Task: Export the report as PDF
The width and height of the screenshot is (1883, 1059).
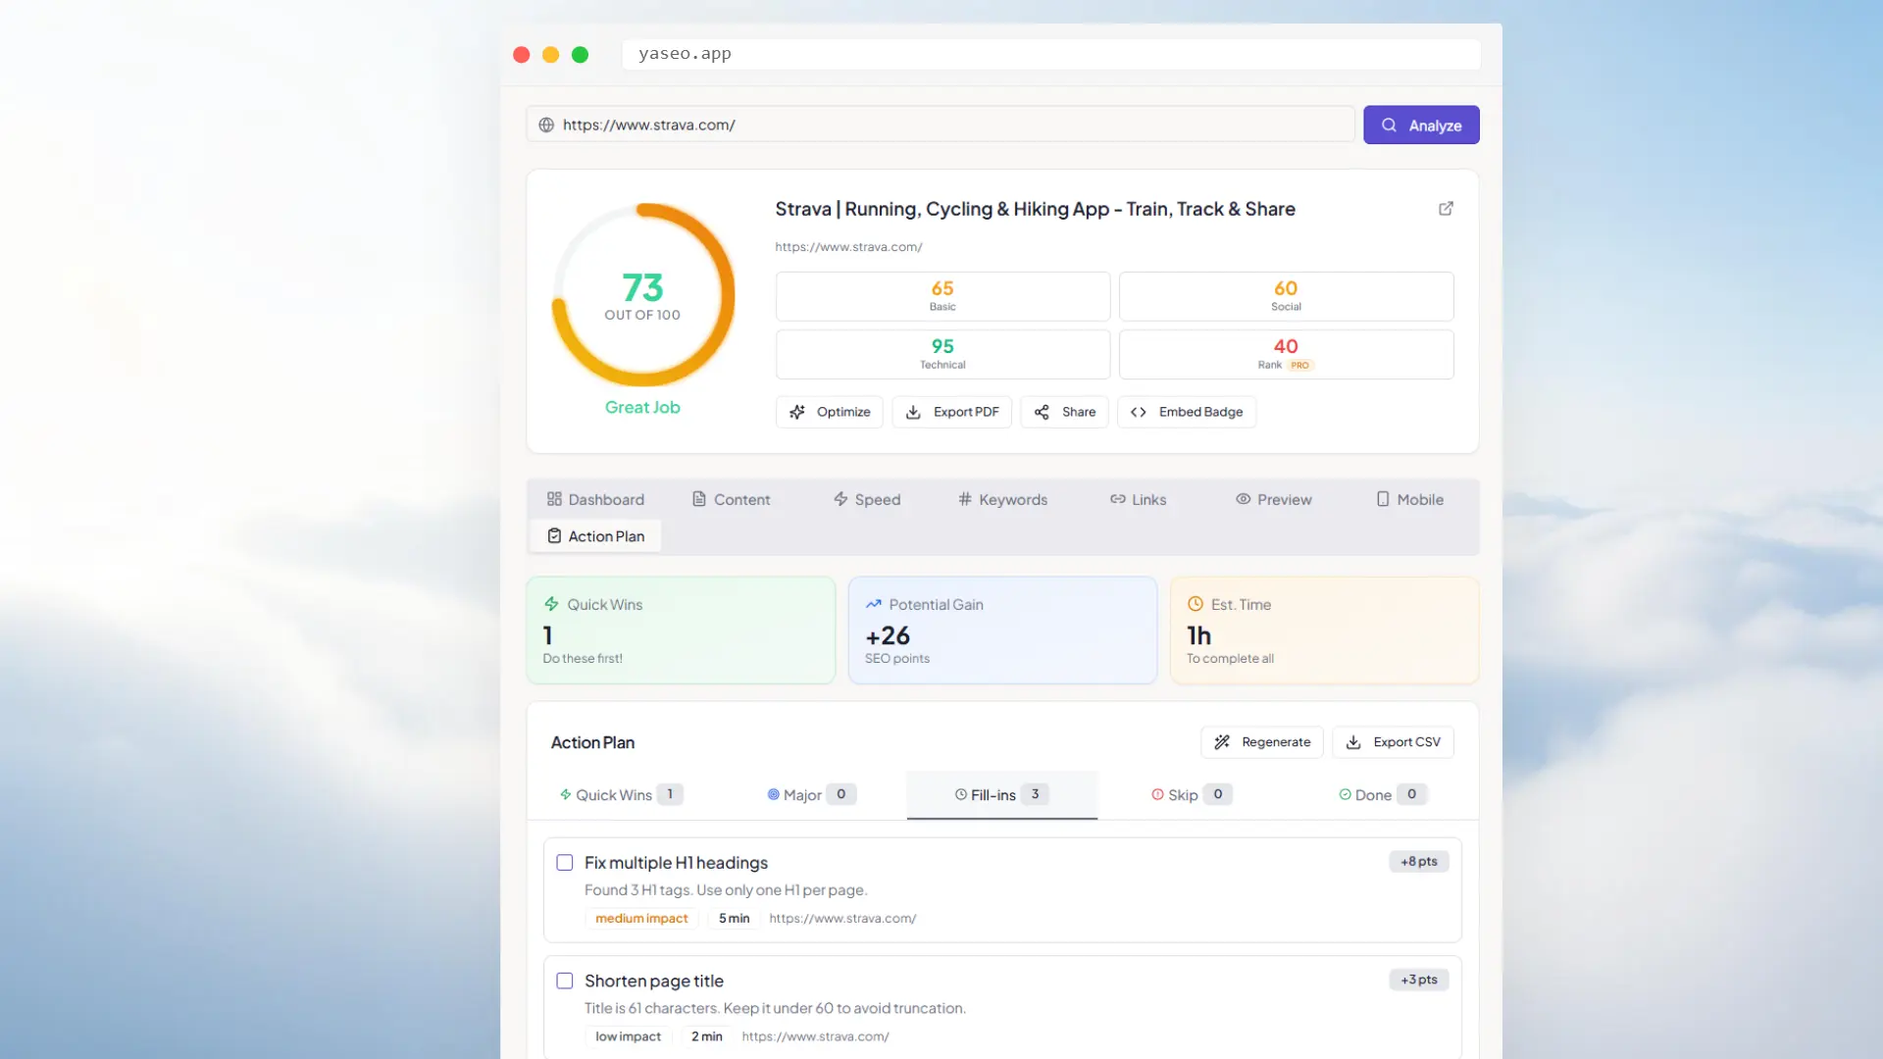Action: 951,412
